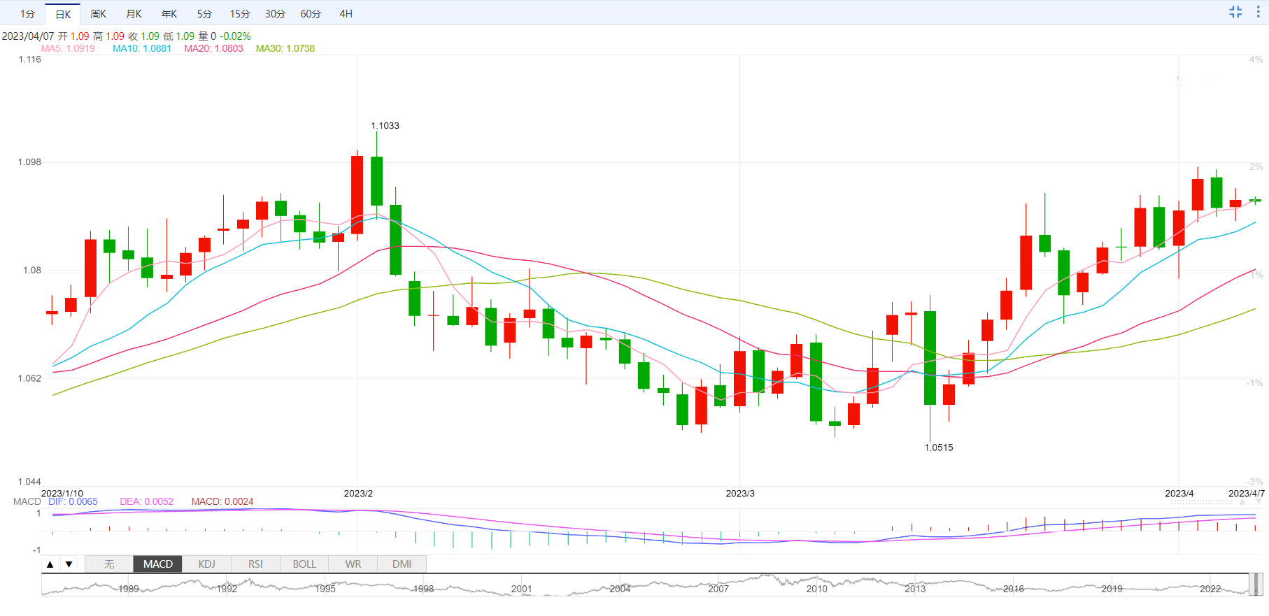1269x616 pixels.
Task: Open the 年K yearly chart view
Action: (169, 14)
